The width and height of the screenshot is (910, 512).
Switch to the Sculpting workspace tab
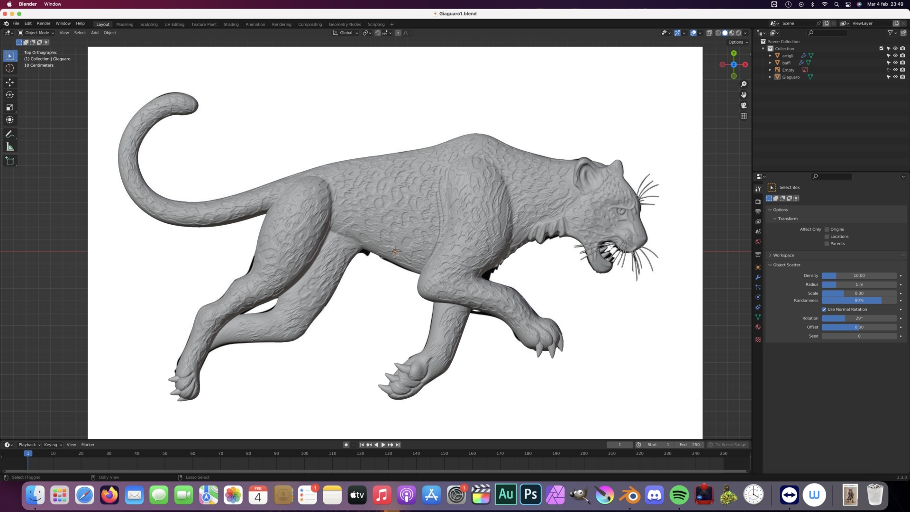point(149,24)
